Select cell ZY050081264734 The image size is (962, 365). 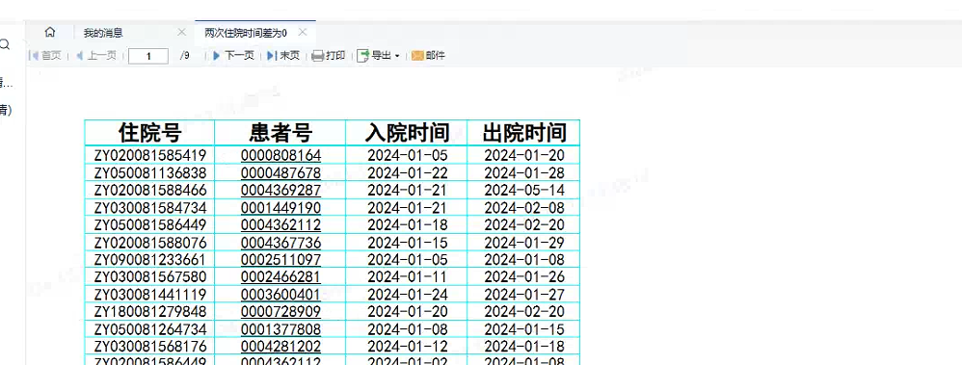(149, 329)
